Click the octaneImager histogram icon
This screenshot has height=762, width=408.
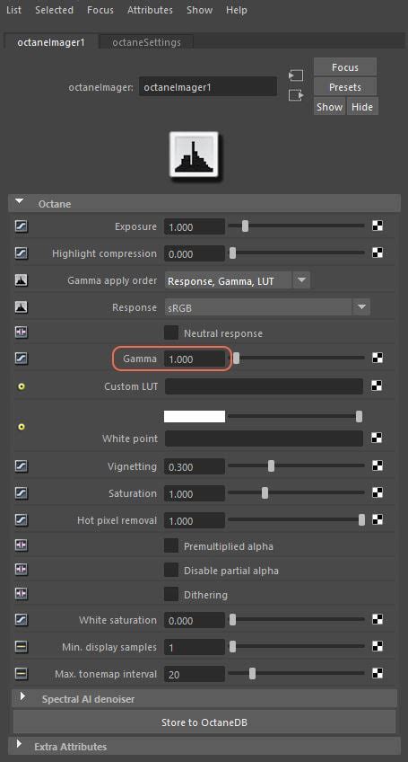[194, 156]
